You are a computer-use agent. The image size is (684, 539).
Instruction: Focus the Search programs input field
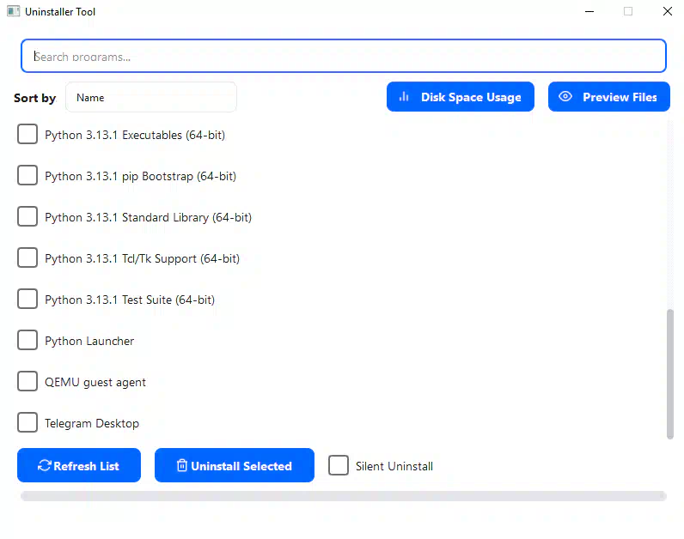(x=344, y=57)
